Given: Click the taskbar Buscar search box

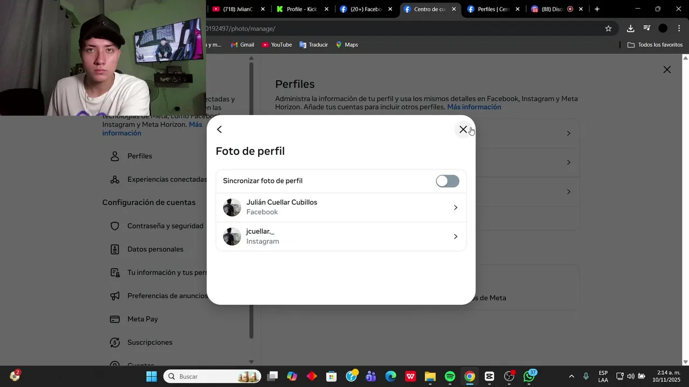Looking at the screenshot, I should click(x=212, y=376).
